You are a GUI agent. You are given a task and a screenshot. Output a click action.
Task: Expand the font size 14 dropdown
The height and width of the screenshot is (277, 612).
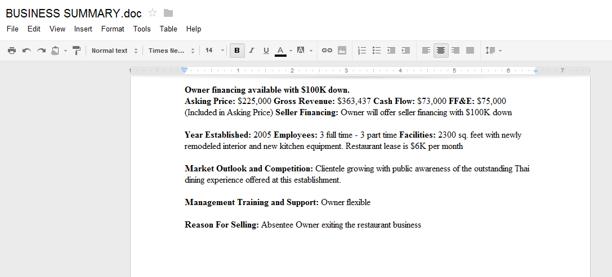coord(215,51)
